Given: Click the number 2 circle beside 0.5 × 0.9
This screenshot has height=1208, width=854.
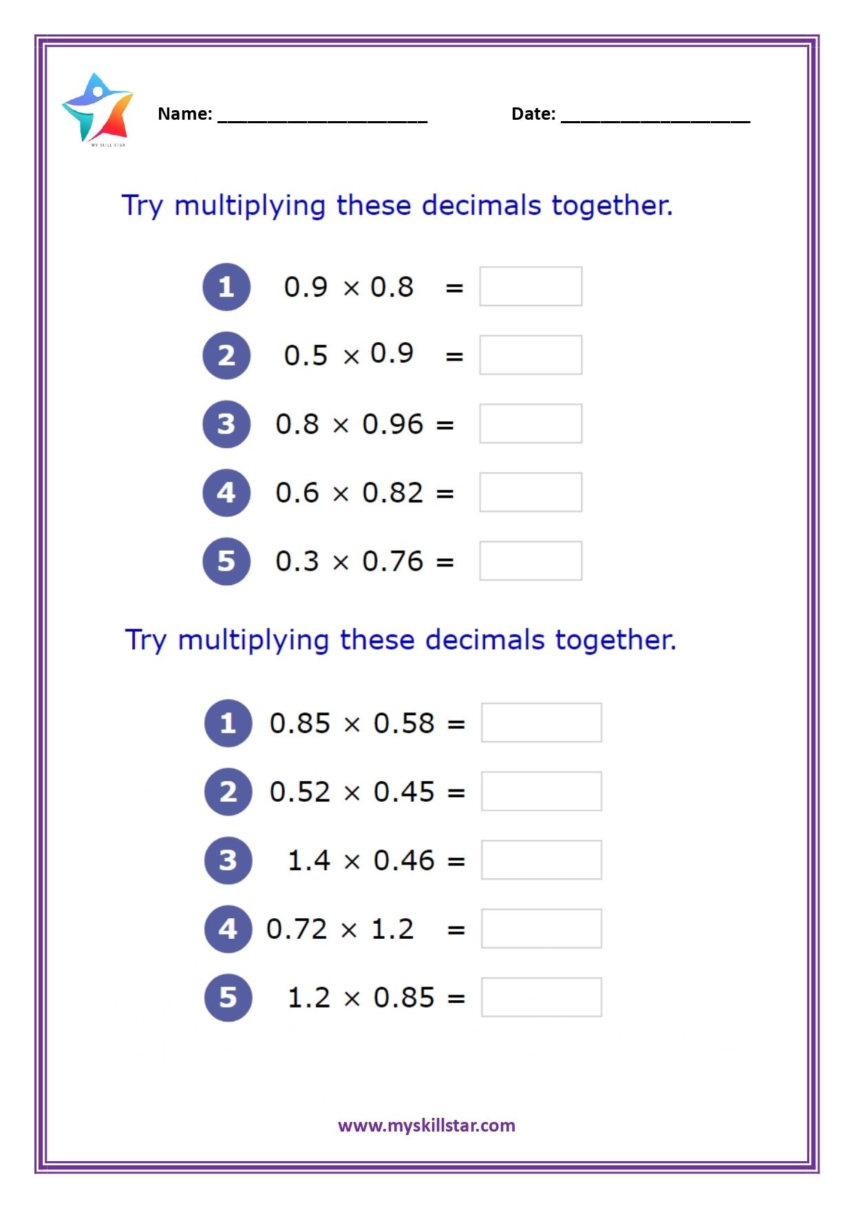Looking at the screenshot, I should pos(226,355).
